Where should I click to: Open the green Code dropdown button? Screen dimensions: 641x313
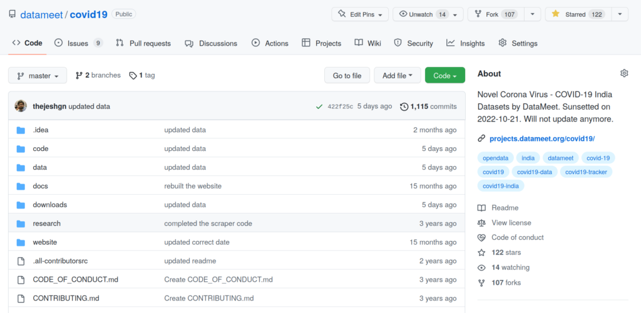coord(445,76)
